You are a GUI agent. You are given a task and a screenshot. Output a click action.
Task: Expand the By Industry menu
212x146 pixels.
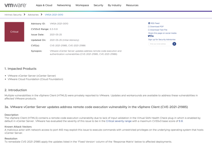tap(115, 5)
